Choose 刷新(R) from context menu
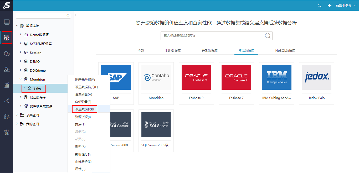The height and width of the screenshot is (173, 359). click(89, 146)
